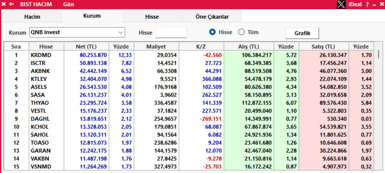
Task: Switch to the Hacim tab
Action: point(32,17)
